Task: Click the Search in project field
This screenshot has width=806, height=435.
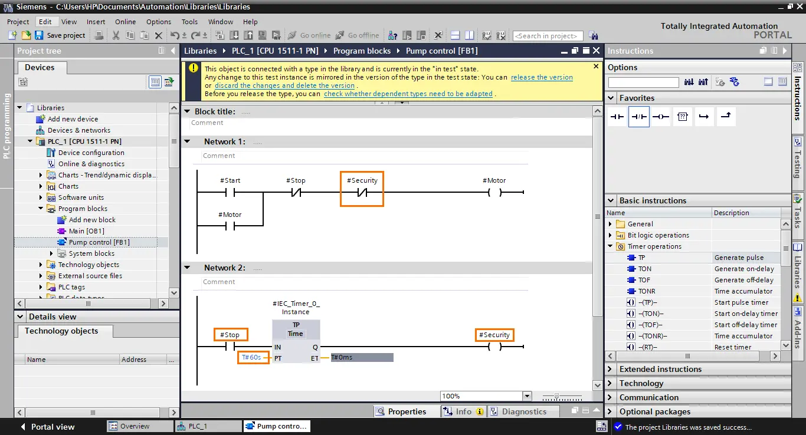Action: [x=548, y=36]
